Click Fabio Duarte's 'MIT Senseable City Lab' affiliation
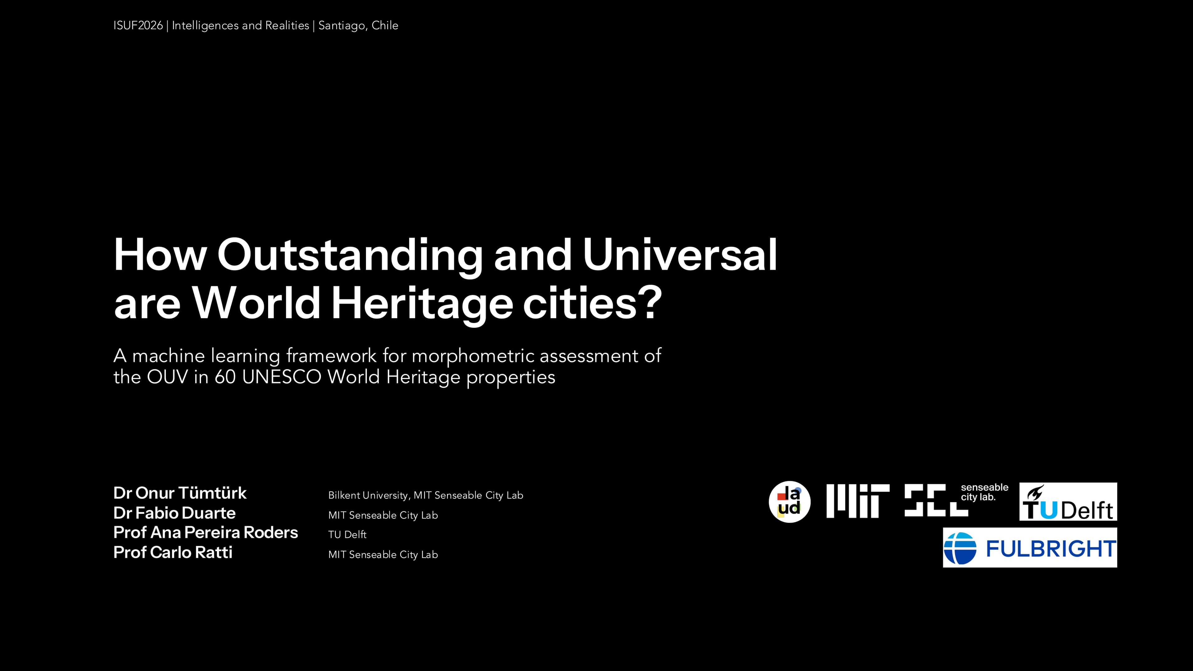The image size is (1193, 671). tap(383, 515)
